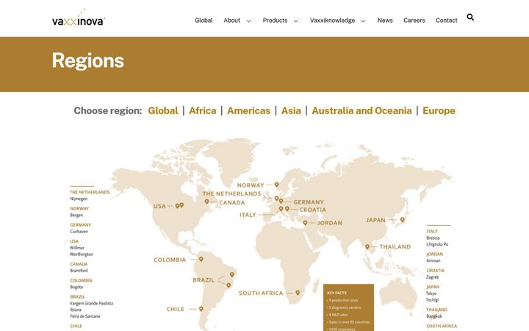Click Nijmegen in the left list
The height and width of the screenshot is (331, 529).
79,199
